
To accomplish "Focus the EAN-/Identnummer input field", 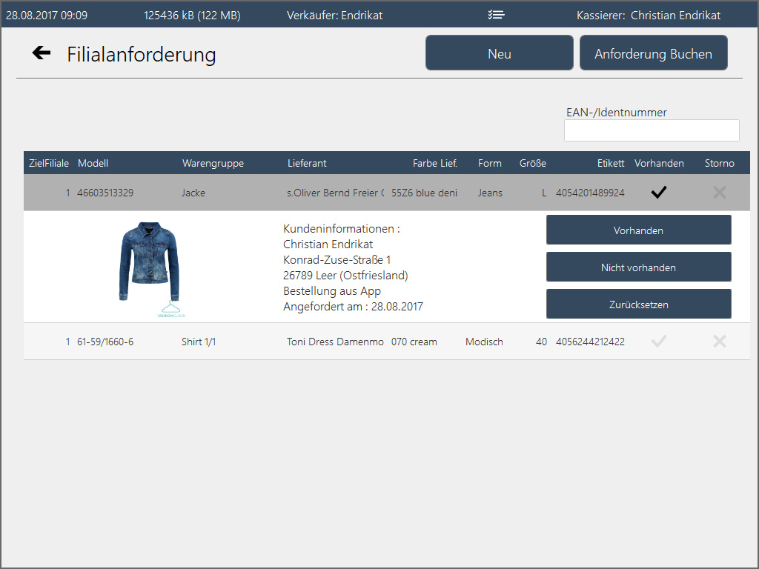I will (652, 130).
